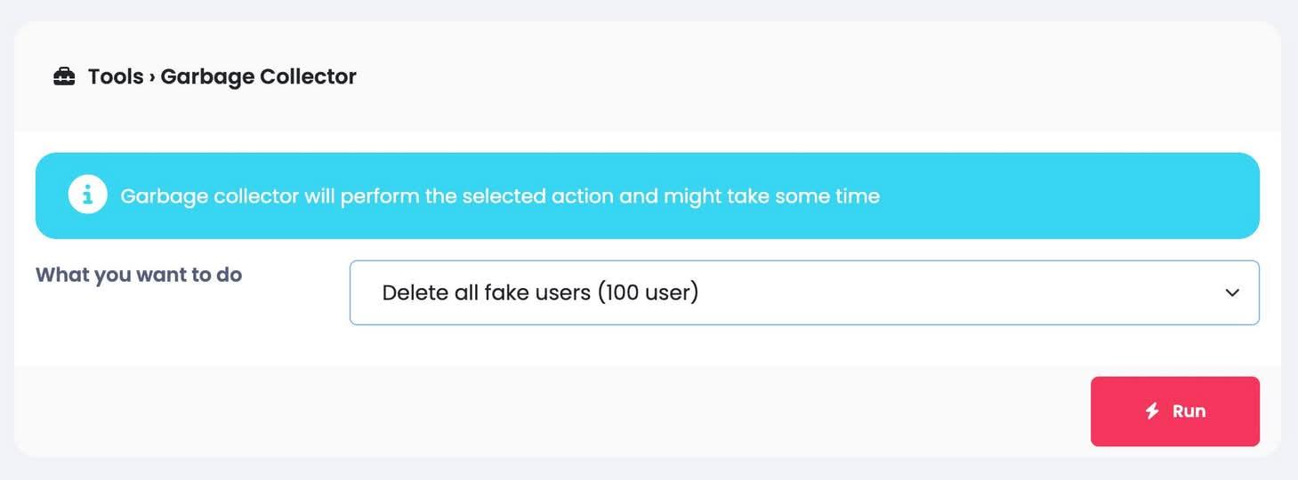Click the word "Delete" in the select box
Image resolution: width=1298 pixels, height=480 pixels.
click(415, 292)
